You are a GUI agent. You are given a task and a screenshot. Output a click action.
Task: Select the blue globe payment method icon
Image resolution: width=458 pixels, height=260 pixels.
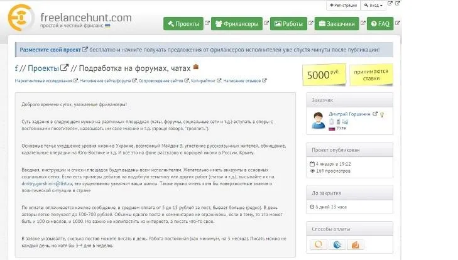337,244
